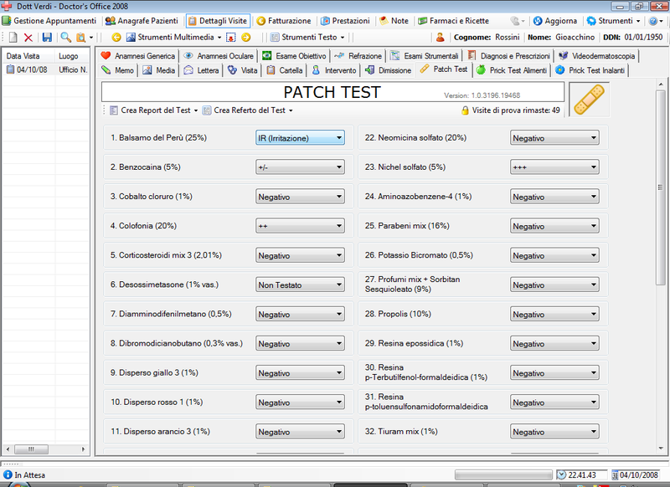
Task: Click the orange patient person icon
Action: point(441,38)
